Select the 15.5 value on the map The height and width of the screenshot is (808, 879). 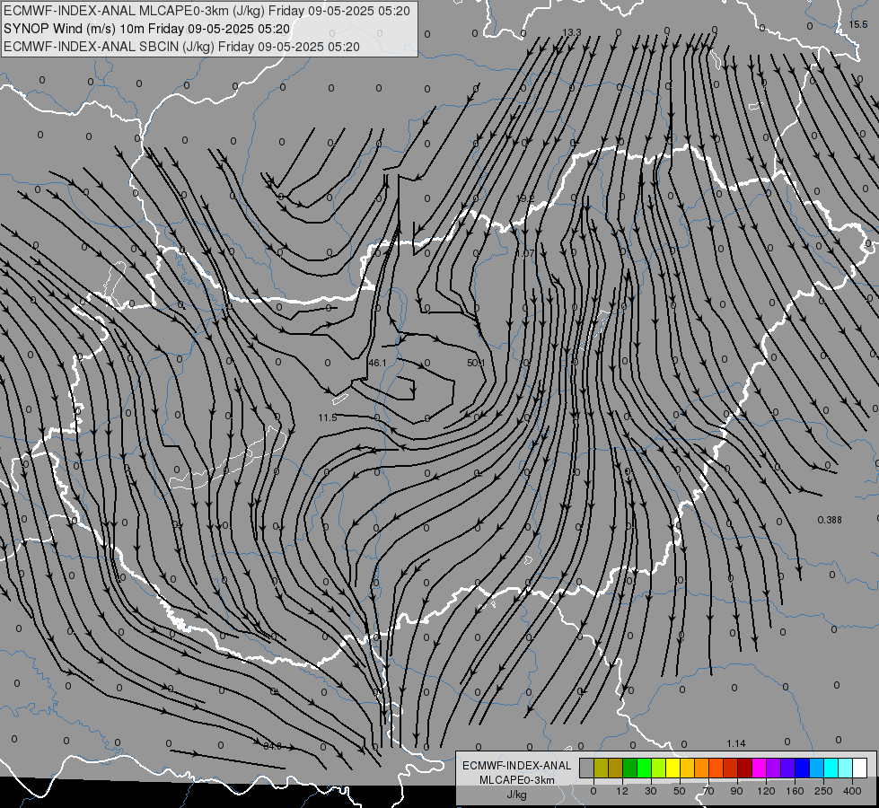click(857, 24)
